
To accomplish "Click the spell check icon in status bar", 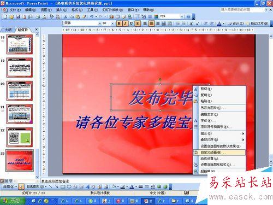I will 186,192.
